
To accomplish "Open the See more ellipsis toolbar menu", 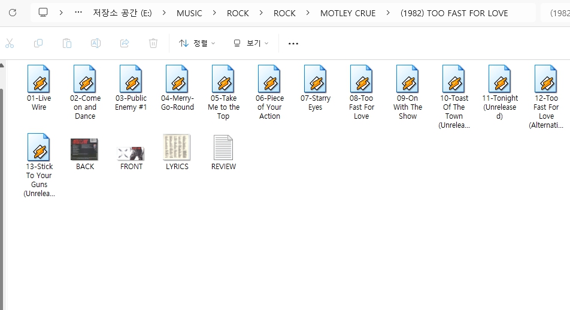I will click(293, 43).
